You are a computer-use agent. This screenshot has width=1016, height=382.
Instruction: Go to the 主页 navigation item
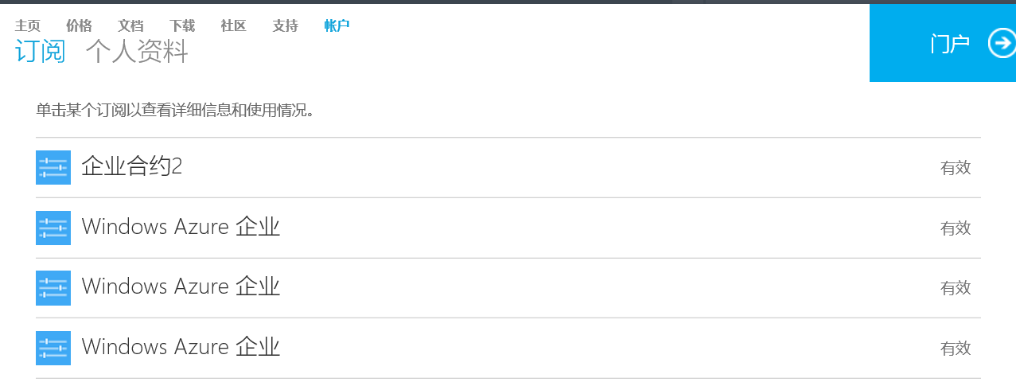27,25
